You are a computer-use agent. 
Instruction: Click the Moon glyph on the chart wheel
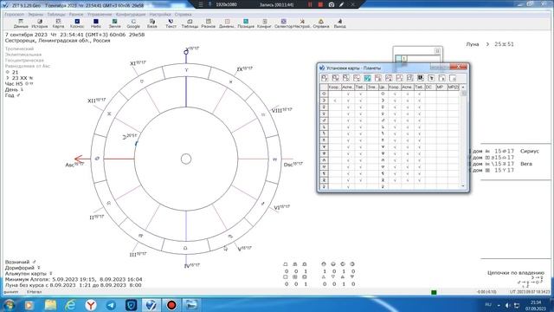[x=125, y=137]
